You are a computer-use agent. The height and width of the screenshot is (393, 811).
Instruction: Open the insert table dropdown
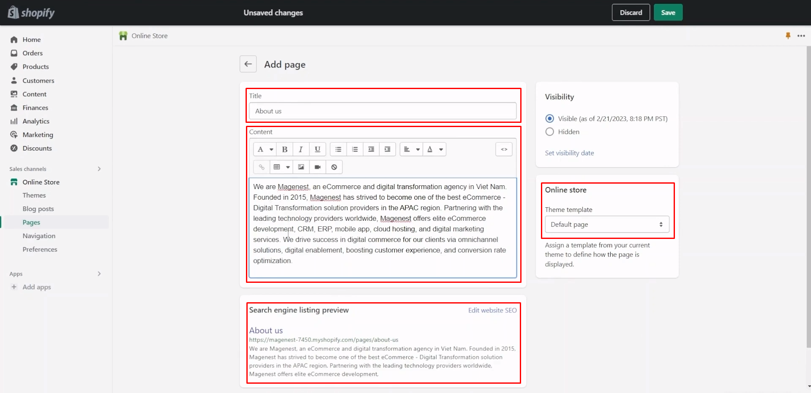281,167
